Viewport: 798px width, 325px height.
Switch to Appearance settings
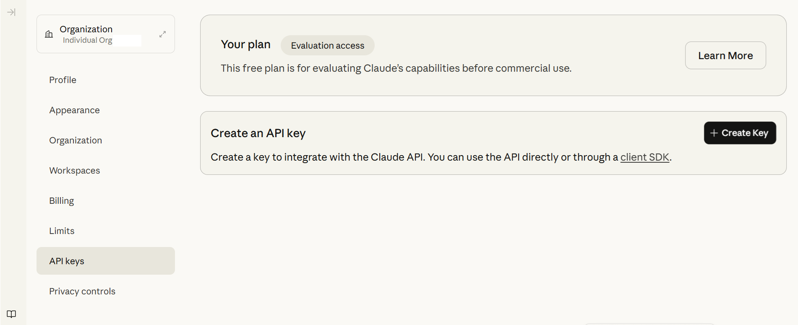click(x=74, y=110)
